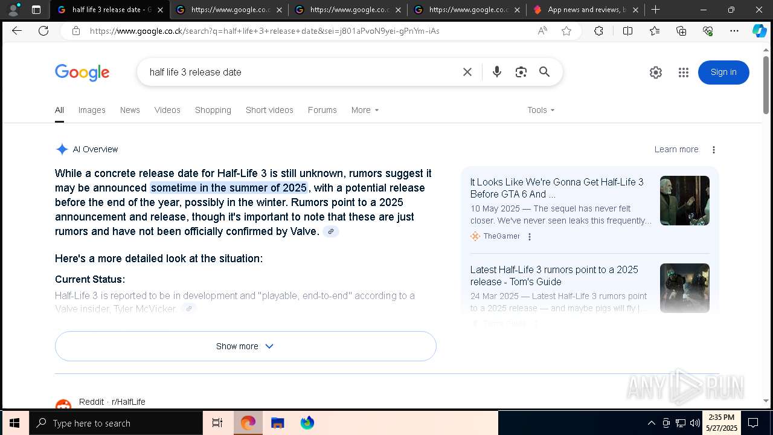Click the page vertical scrollbar
Screen dimensions: 773x435
pyautogui.click(x=766, y=85)
